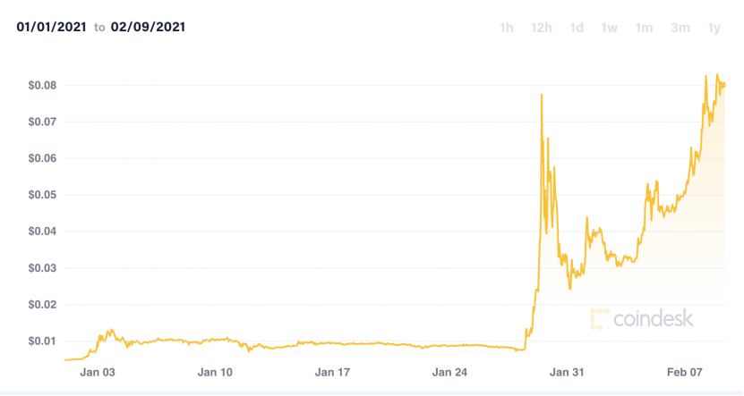Choose the 3m time range
The image size is (744, 396).
680,28
